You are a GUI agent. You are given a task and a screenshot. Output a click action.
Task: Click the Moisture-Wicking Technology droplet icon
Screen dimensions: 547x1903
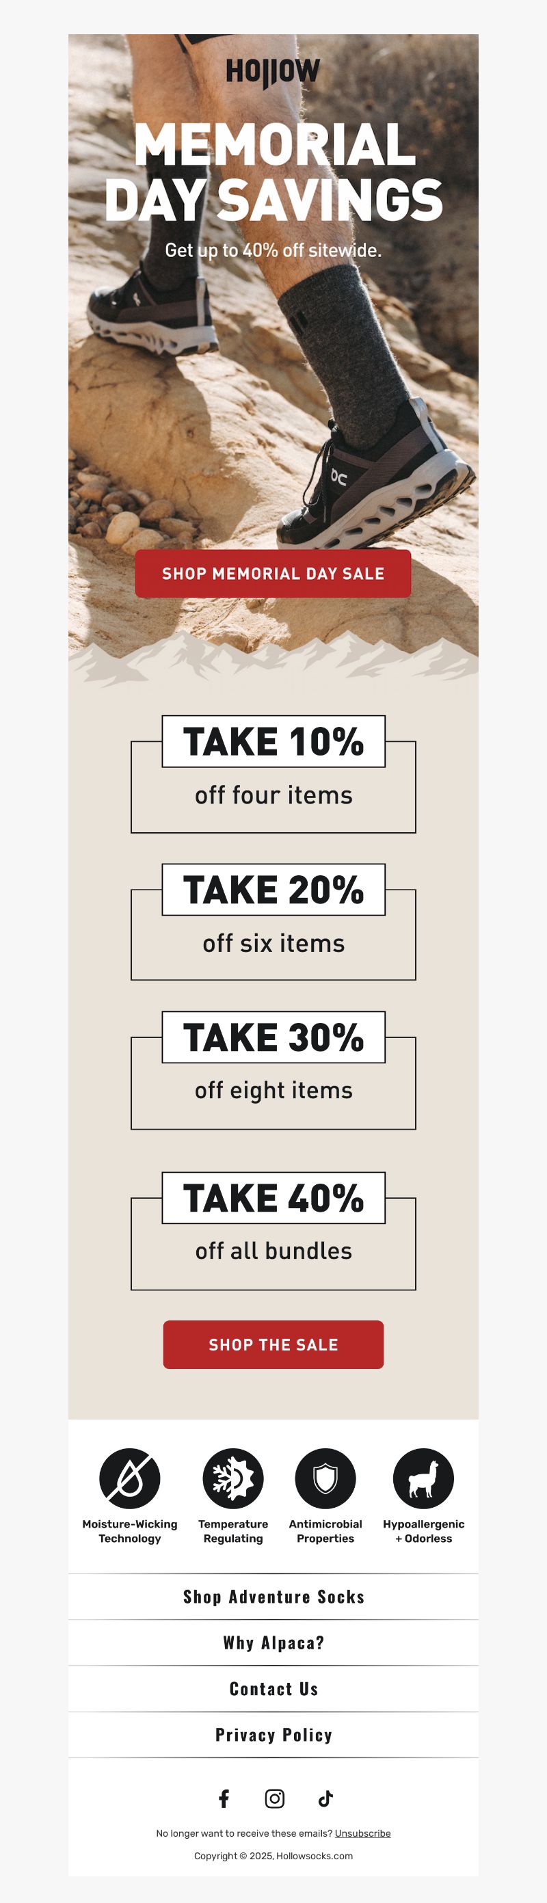point(129,1478)
